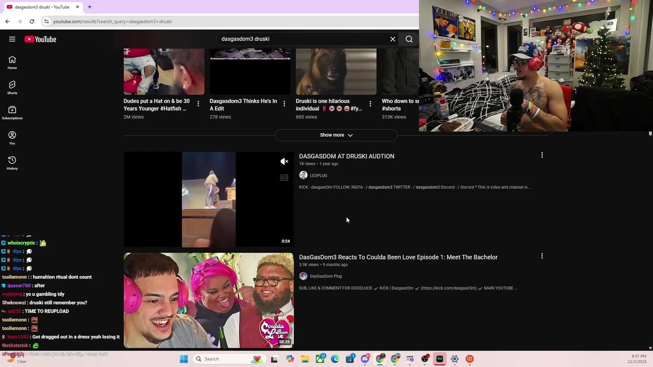Open a new browser tab
The height and width of the screenshot is (367, 653).
pos(90,7)
